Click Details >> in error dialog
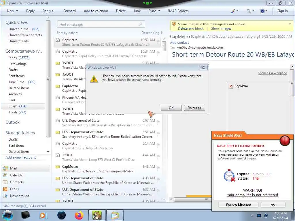 194,108
